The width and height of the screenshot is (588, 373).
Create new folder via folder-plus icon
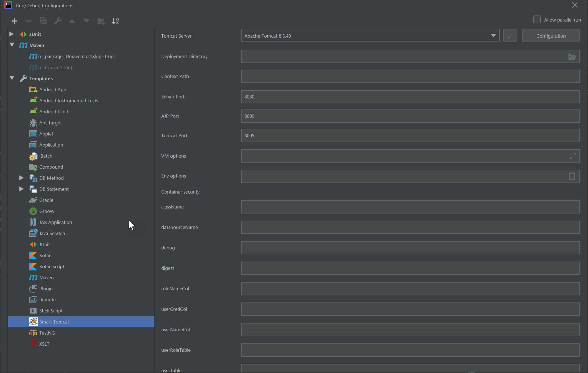coord(101,21)
